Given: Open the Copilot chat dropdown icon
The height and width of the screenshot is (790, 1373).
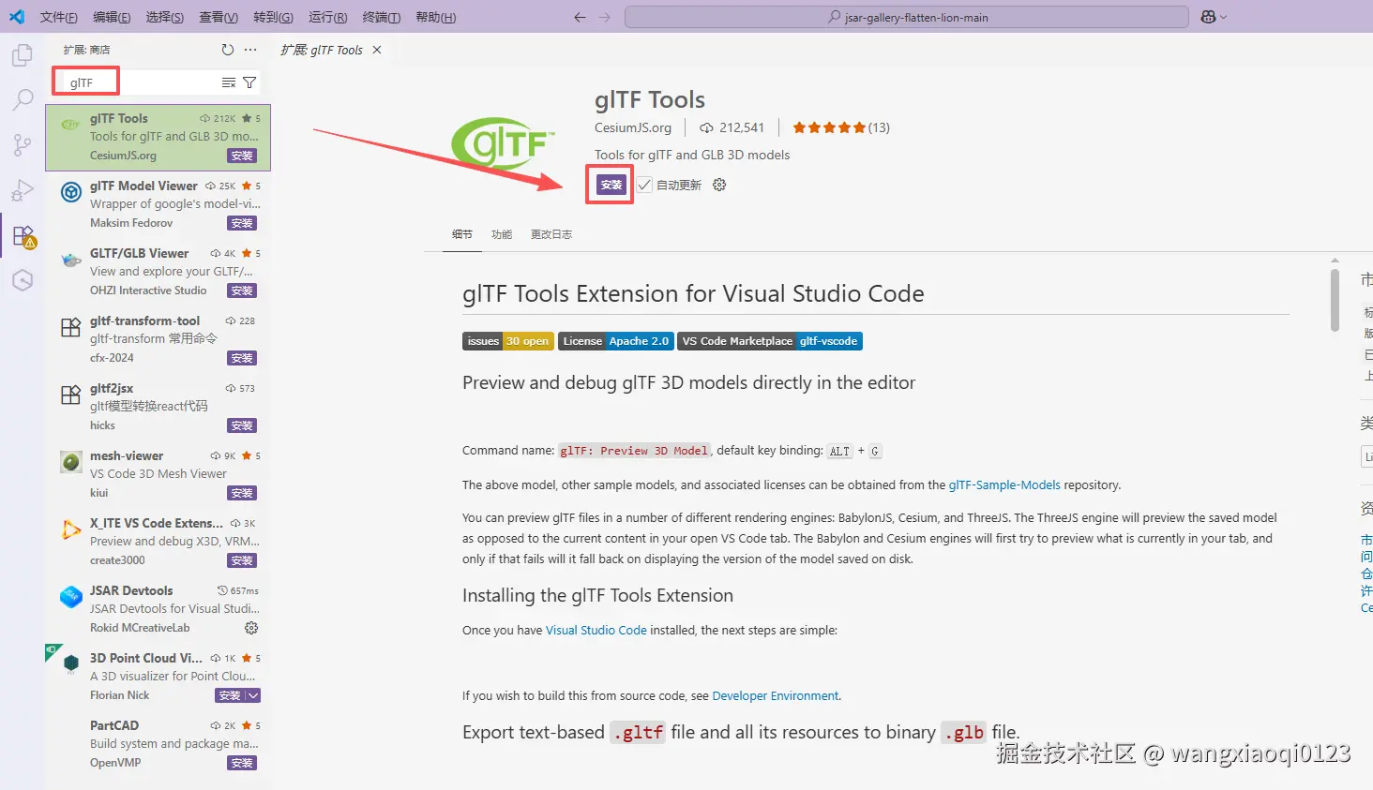Looking at the screenshot, I should tap(1213, 17).
